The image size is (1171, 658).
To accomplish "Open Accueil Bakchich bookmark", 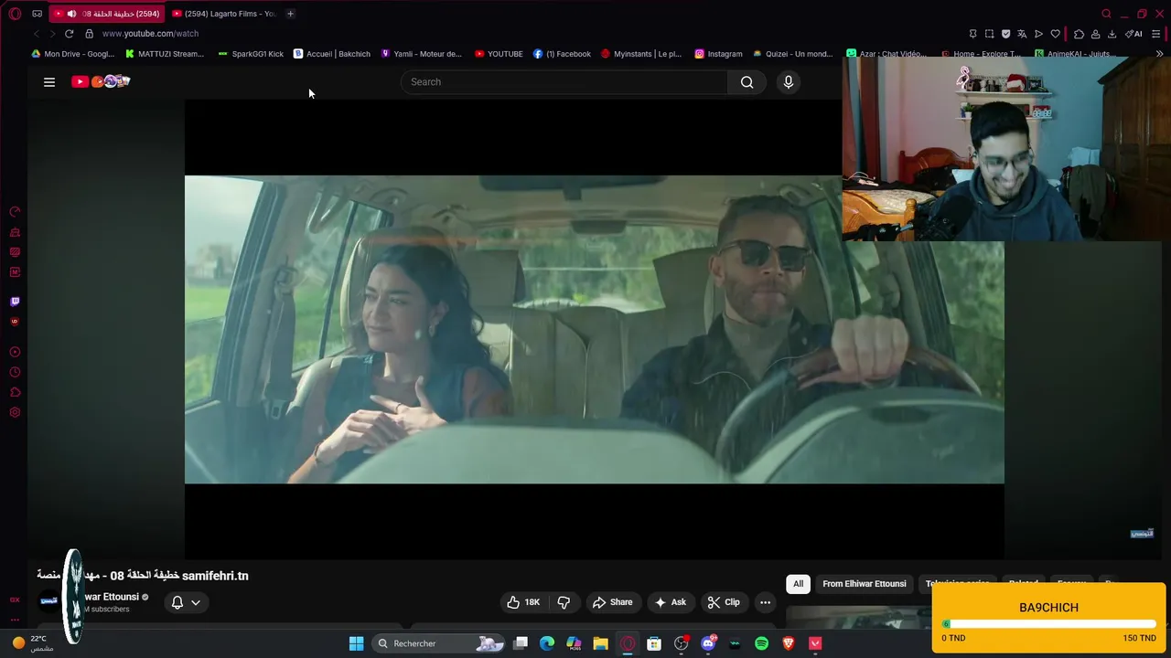I will tap(332, 54).
